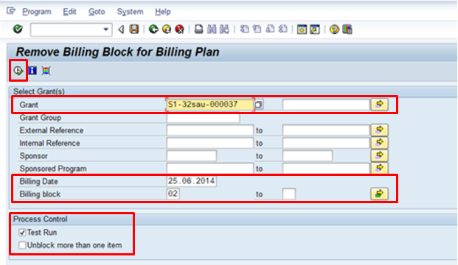The width and height of the screenshot is (458, 265).
Task: Open the Edit menu
Action: point(69,12)
